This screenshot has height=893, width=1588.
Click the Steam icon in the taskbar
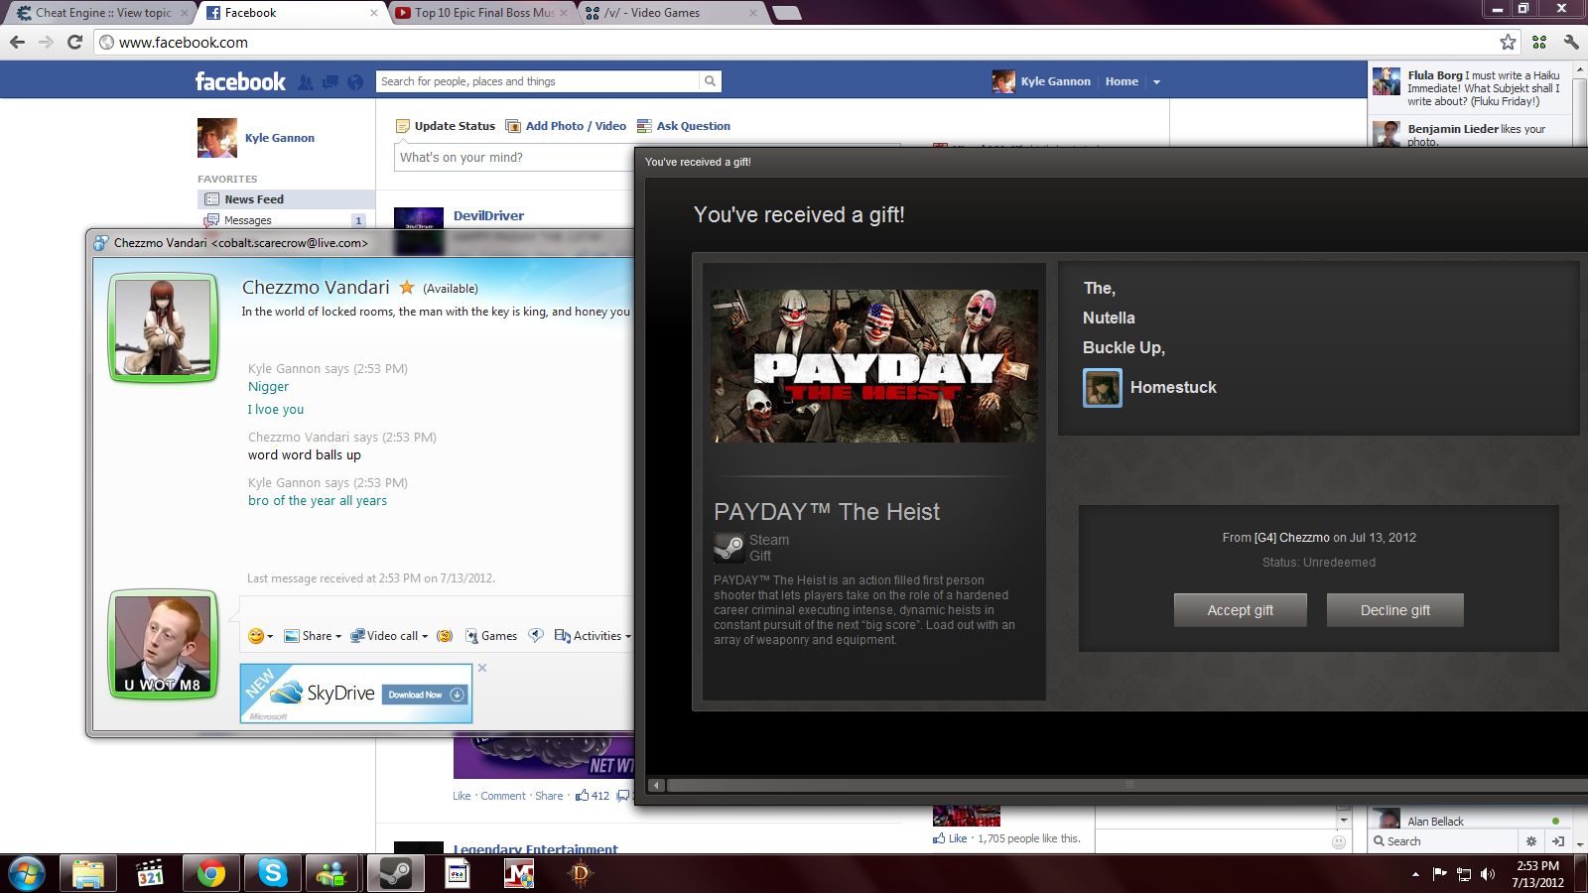pos(396,873)
